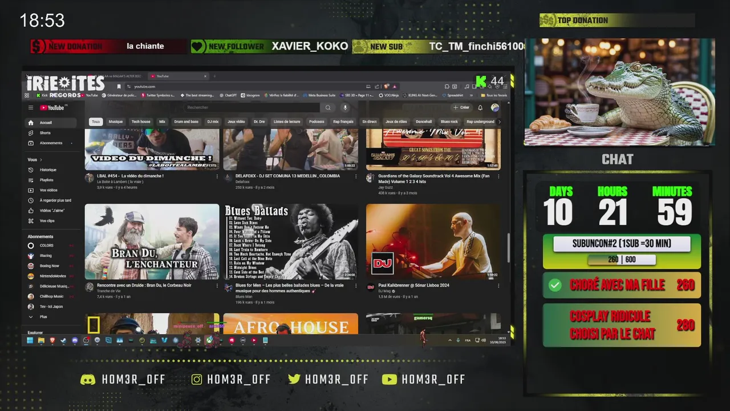Open the Windows Start menu
The height and width of the screenshot is (411, 730).
[30, 340]
